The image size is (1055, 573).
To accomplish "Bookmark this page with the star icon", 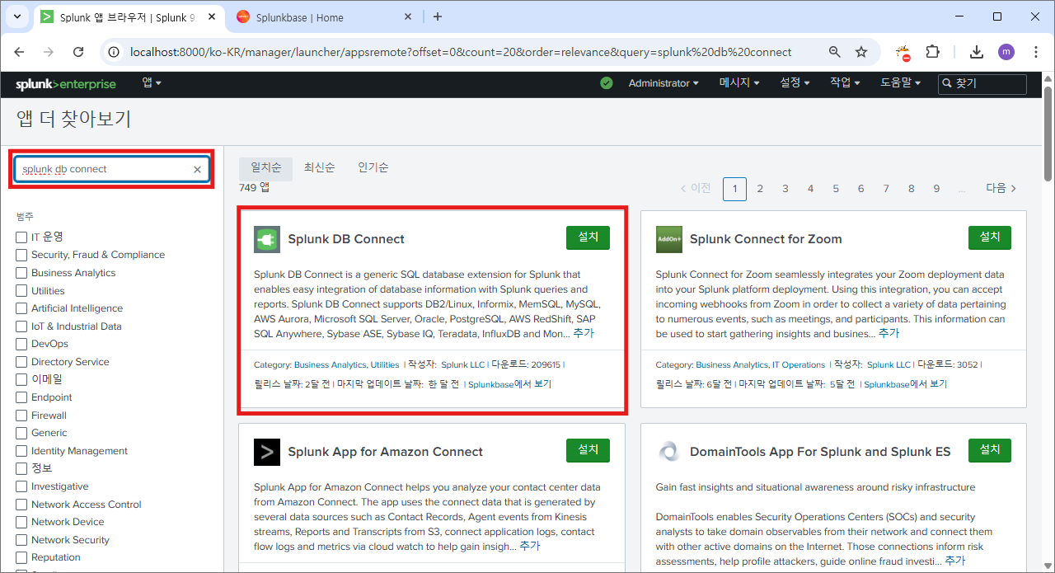I will [x=861, y=52].
